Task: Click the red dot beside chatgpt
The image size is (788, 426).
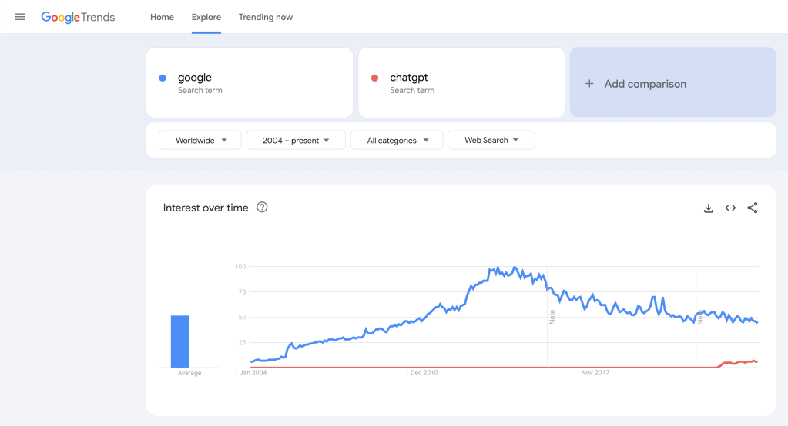Action: [374, 78]
